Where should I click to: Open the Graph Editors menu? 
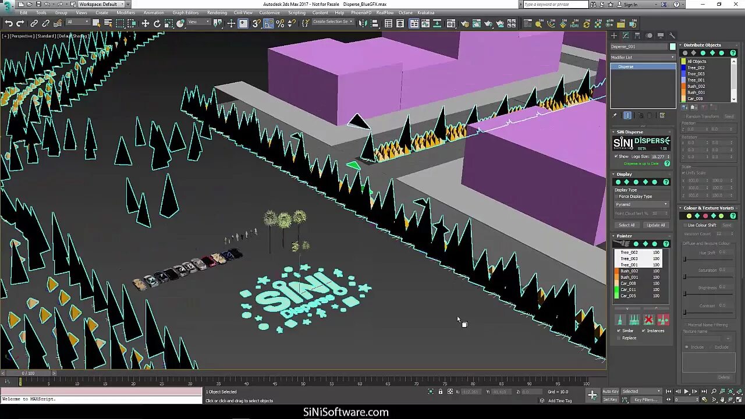pos(186,12)
